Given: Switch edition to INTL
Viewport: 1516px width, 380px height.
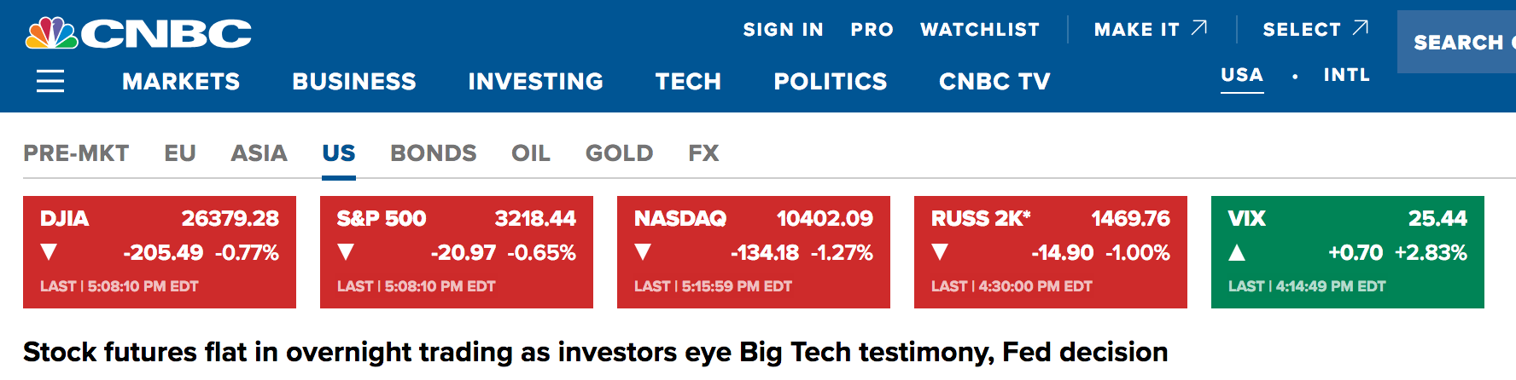Looking at the screenshot, I should coord(1346,75).
